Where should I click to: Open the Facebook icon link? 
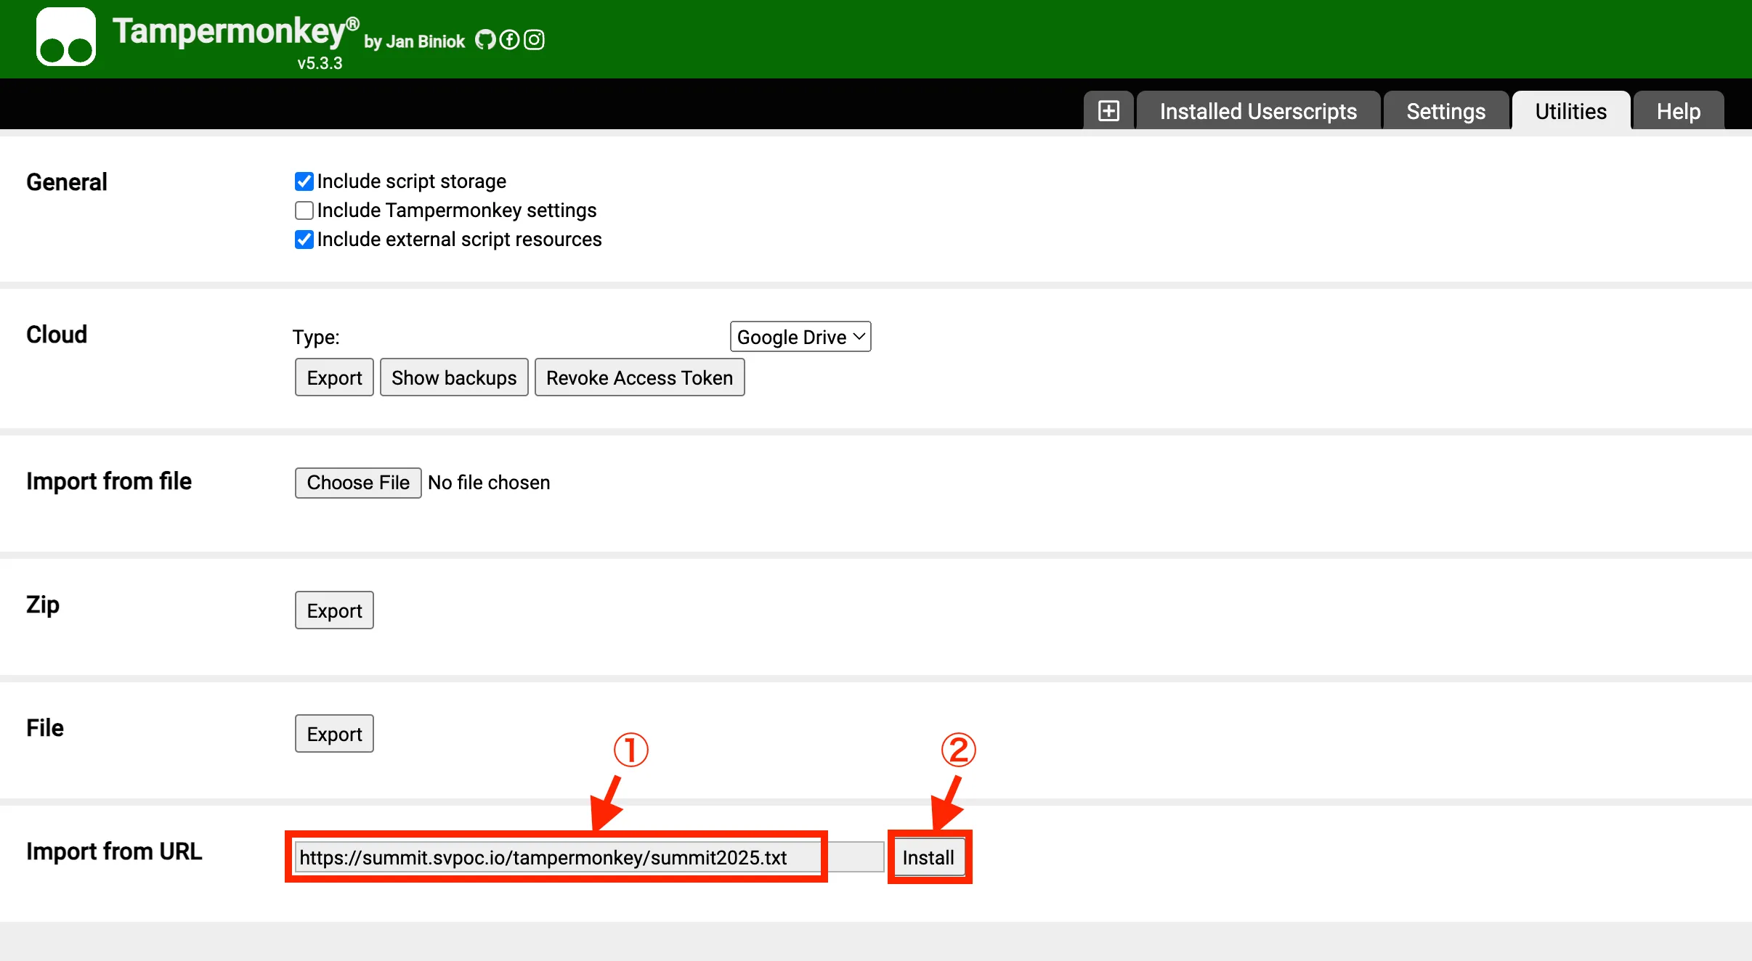coord(510,39)
